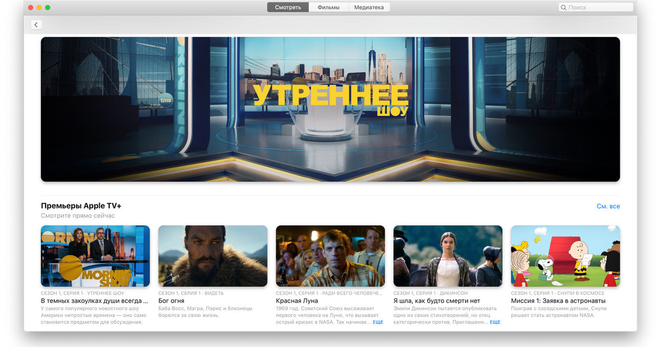The width and height of the screenshot is (661, 347).
Task: Click title В темных закоулках души всегда
Action: [x=94, y=301]
